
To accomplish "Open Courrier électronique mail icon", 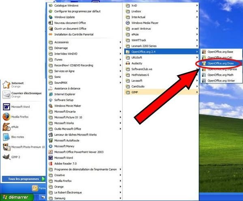I will 6,95.
